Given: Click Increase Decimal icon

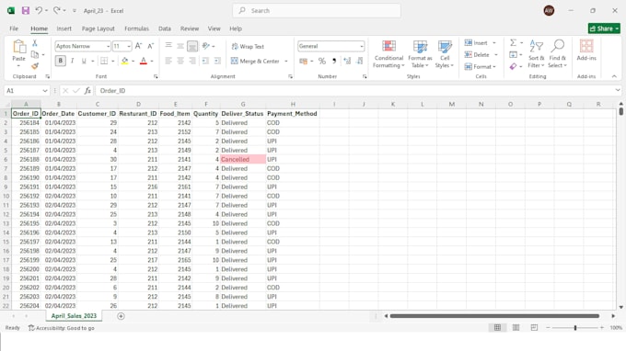Looking at the screenshot, I should 347,61.
